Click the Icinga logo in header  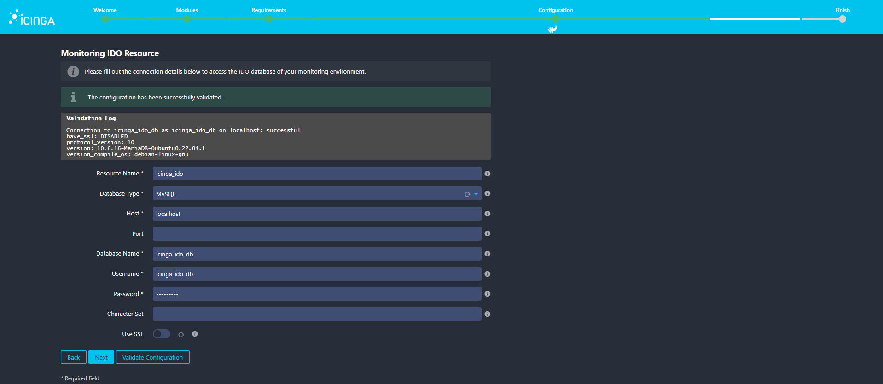coord(32,18)
